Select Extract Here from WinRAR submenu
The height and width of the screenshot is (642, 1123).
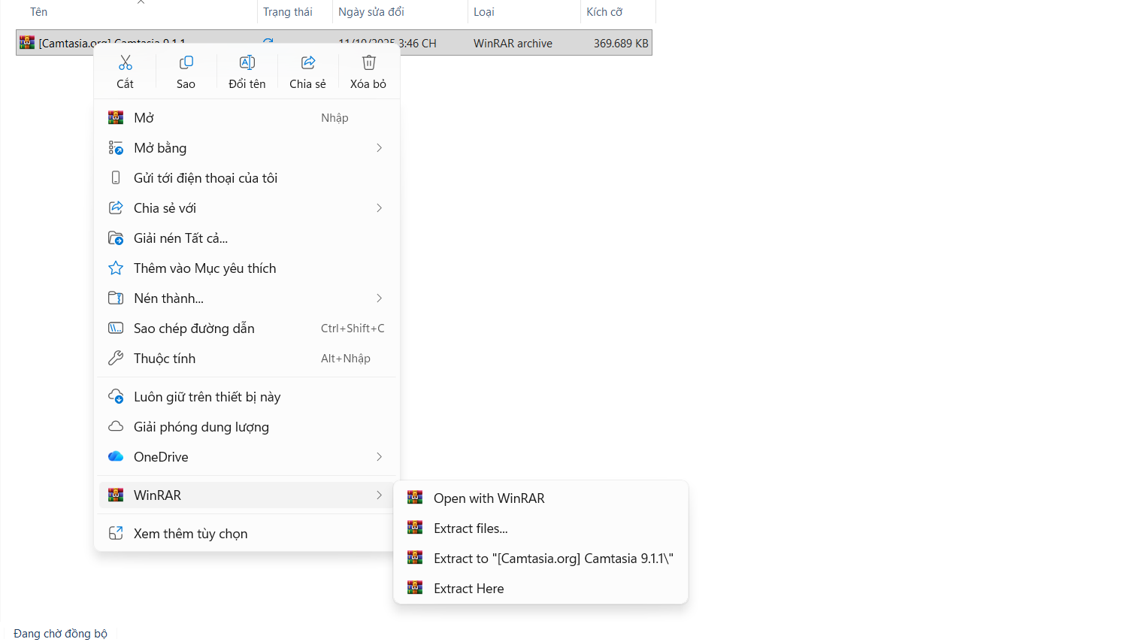[x=468, y=589]
